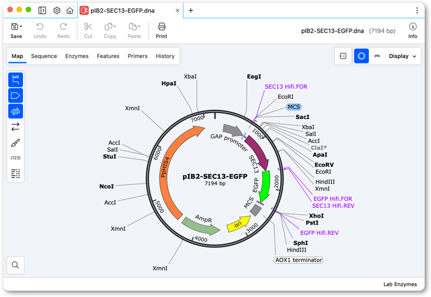Select the EcoRV enzyme label
The height and width of the screenshot is (297, 431).
pyautogui.click(x=324, y=165)
